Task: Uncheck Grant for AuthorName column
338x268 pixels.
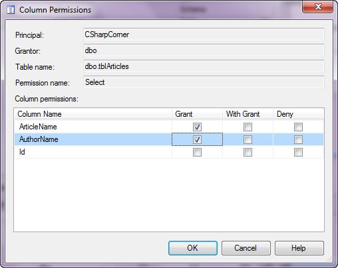Action: (x=197, y=139)
